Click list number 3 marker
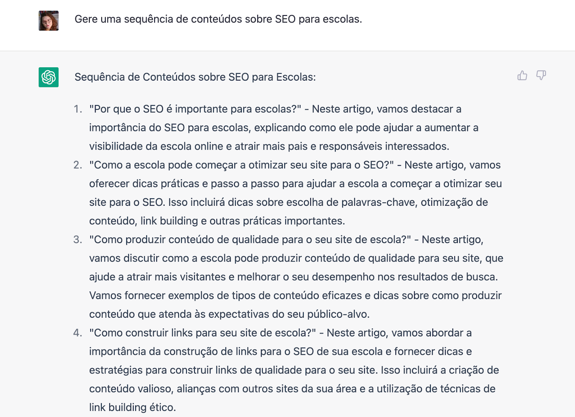Screen dimensions: 575x417 pos(78,240)
